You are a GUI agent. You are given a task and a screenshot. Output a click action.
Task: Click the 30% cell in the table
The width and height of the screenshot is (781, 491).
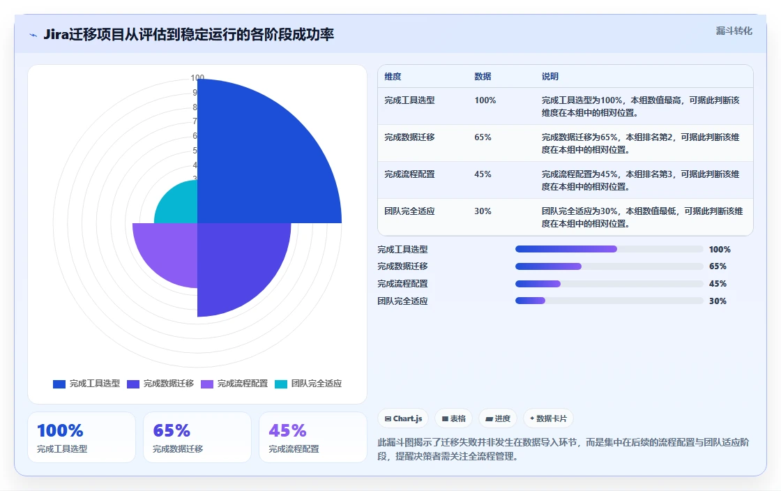tap(483, 211)
